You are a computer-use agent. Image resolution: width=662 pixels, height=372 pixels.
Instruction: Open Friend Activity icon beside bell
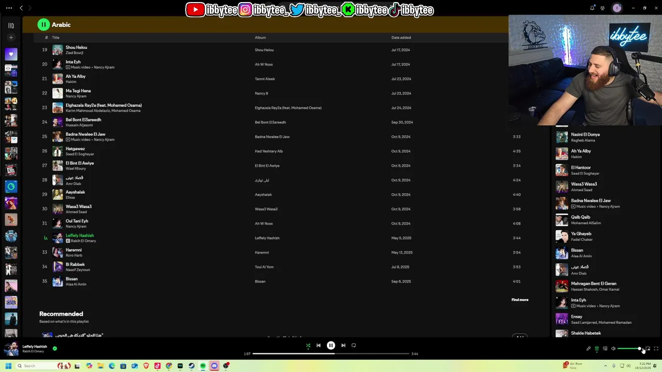pyautogui.click(x=603, y=8)
